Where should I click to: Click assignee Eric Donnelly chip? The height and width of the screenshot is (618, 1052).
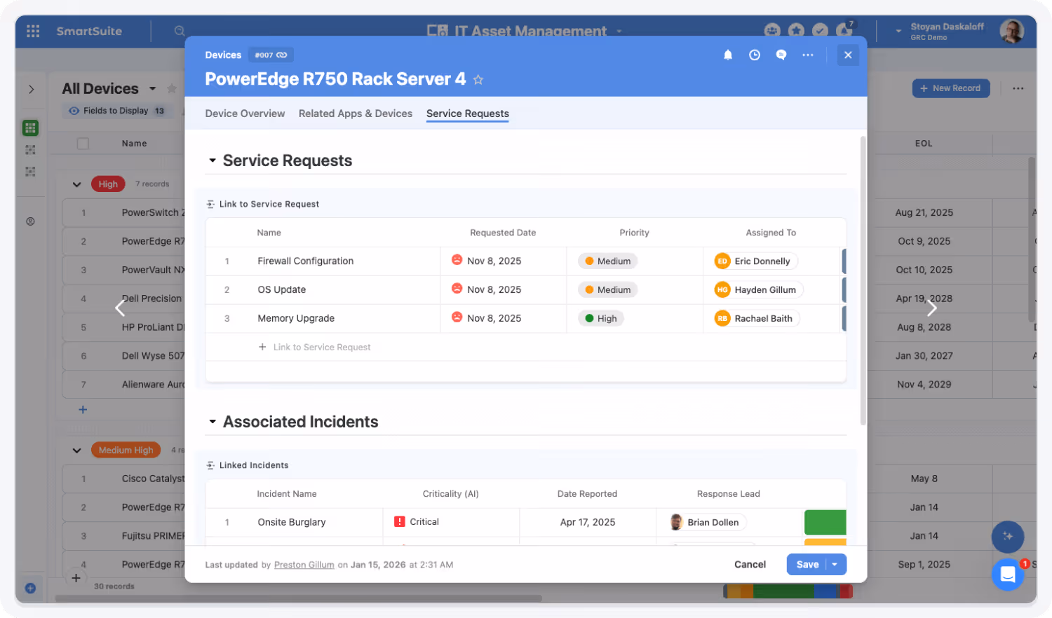(x=755, y=261)
